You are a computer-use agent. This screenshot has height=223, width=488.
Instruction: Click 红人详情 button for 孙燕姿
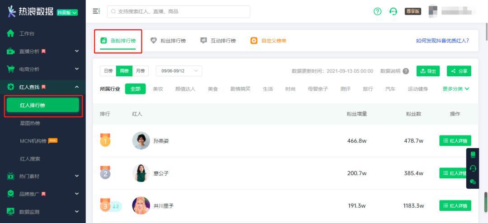[455, 140]
